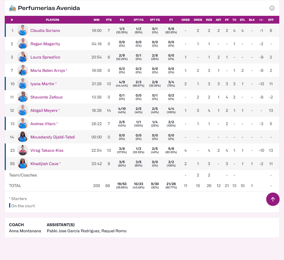Click the PTS column header
The width and height of the screenshot is (284, 260).
pos(109,20)
